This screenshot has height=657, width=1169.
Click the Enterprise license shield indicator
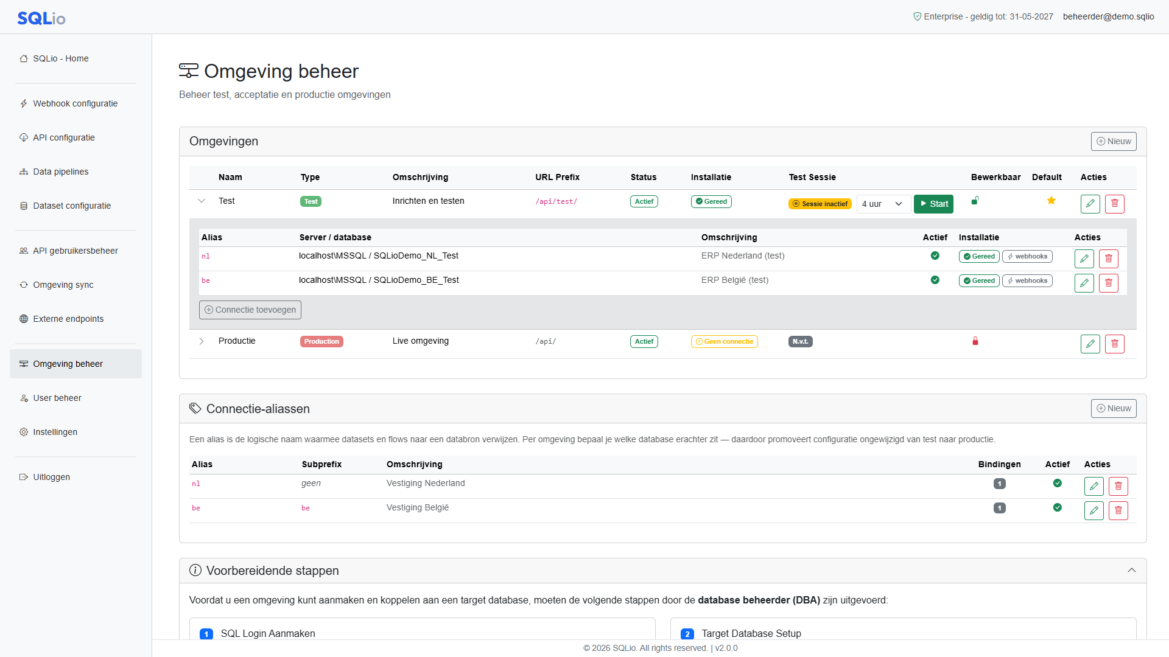click(x=917, y=16)
